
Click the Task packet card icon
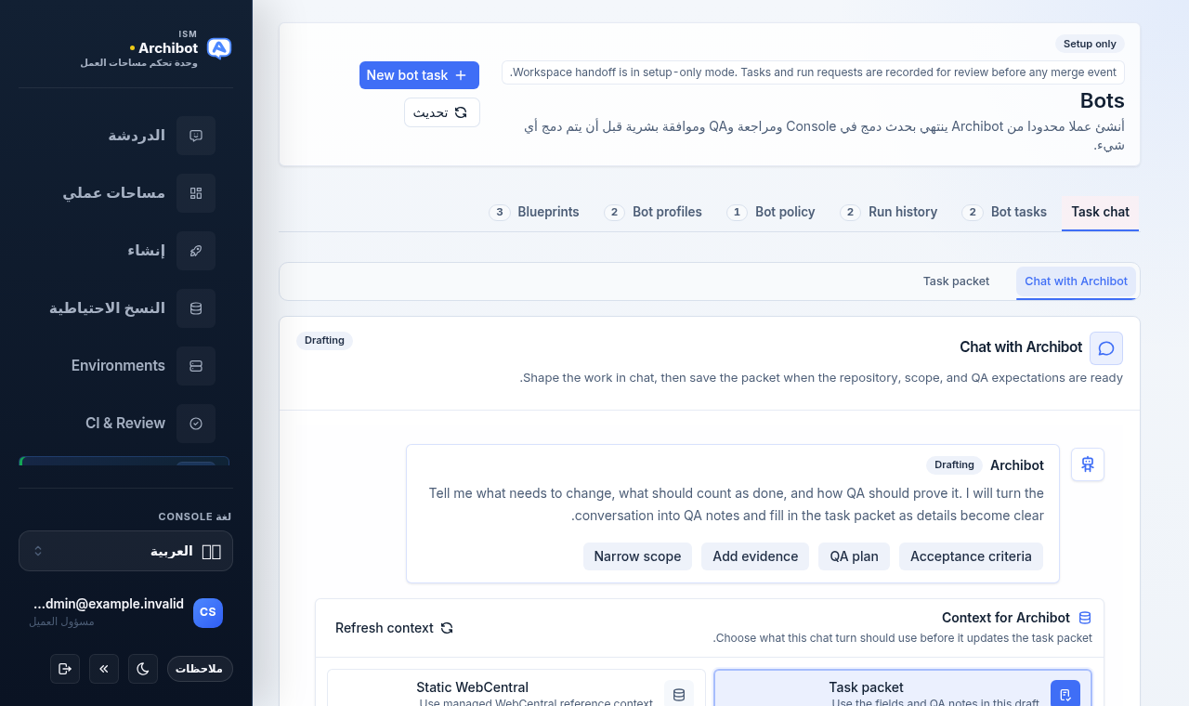coord(1065,695)
